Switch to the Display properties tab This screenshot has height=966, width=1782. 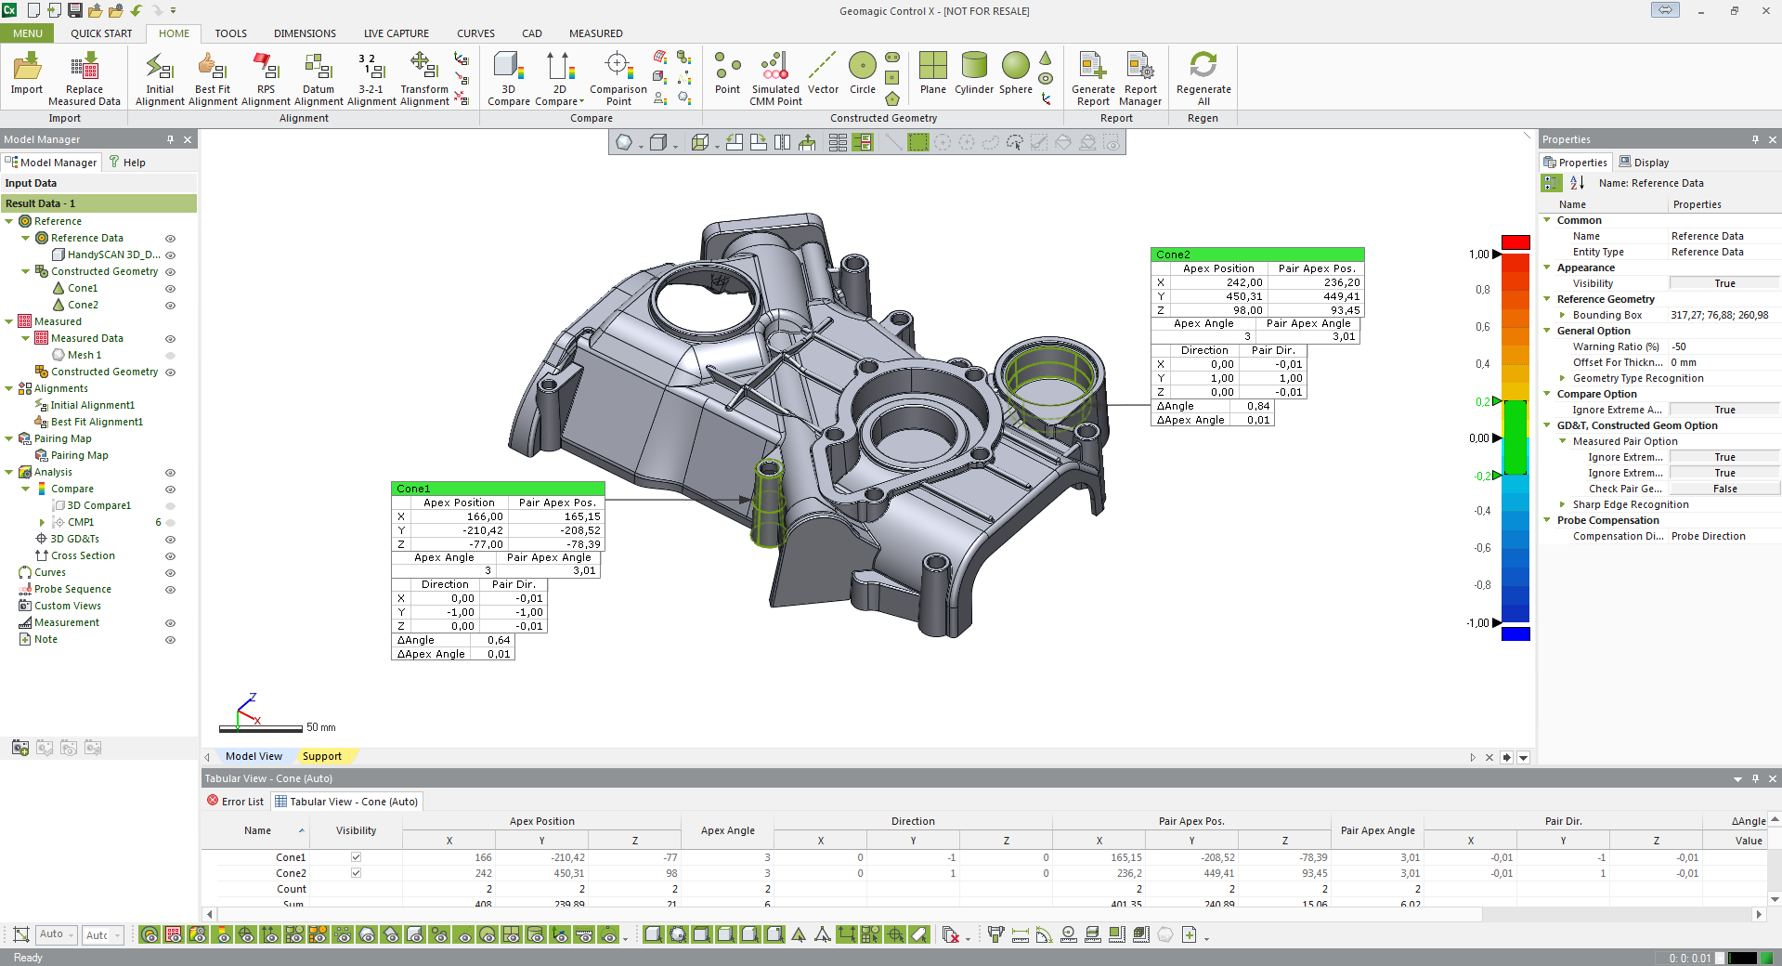pos(1644,163)
